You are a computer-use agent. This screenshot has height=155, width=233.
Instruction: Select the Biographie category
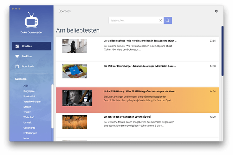29,91
